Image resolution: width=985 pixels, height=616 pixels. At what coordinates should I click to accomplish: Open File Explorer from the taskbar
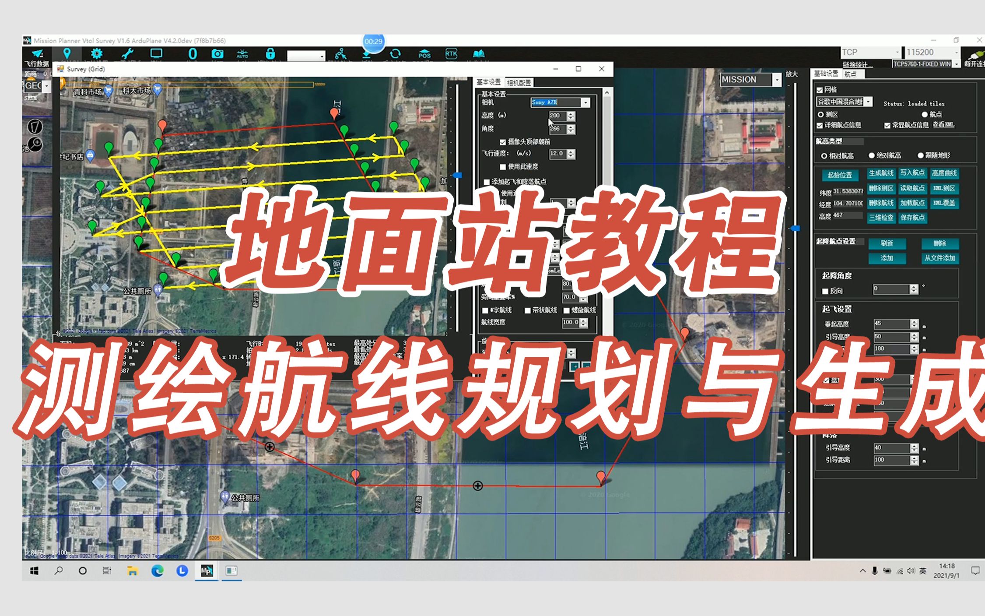[133, 570]
